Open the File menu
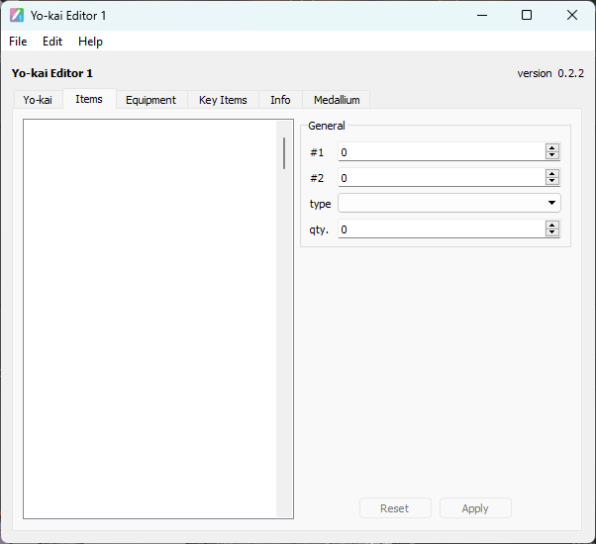This screenshot has height=544, width=596. click(18, 41)
